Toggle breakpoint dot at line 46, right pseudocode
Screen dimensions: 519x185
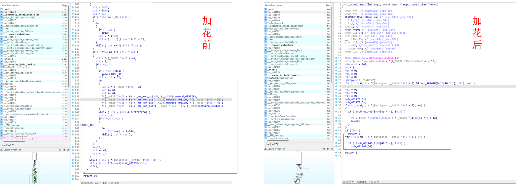click(x=336, y=146)
